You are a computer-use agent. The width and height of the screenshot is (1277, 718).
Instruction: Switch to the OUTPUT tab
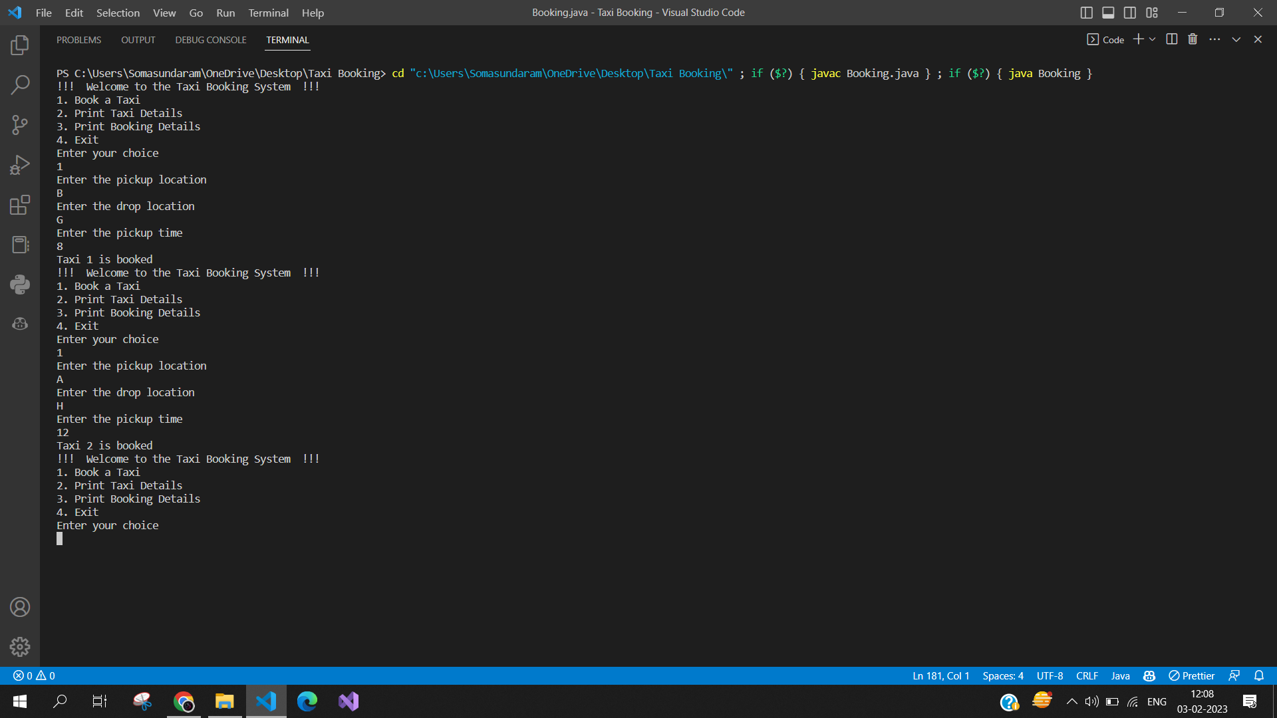[138, 40]
